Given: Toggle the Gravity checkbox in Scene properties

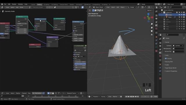Looking at the screenshot, I should [x=166, y=59].
